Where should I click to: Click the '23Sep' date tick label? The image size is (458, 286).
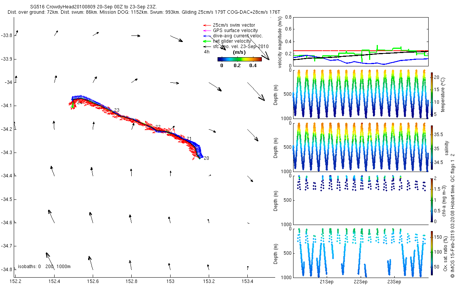(x=394, y=282)
